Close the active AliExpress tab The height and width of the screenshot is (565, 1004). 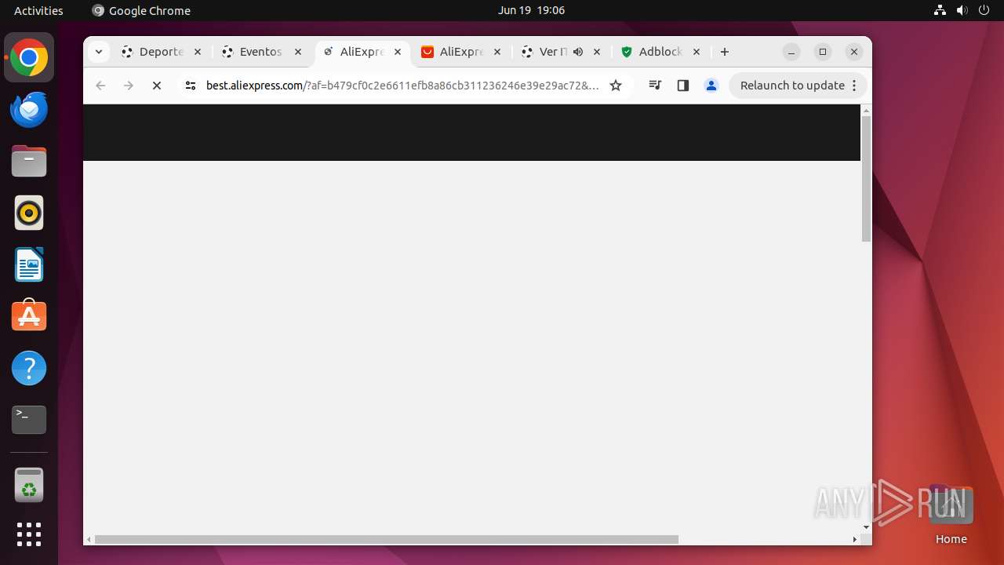398,52
